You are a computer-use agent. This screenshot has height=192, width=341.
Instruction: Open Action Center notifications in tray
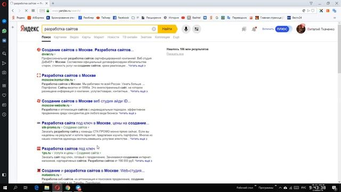point(335,188)
